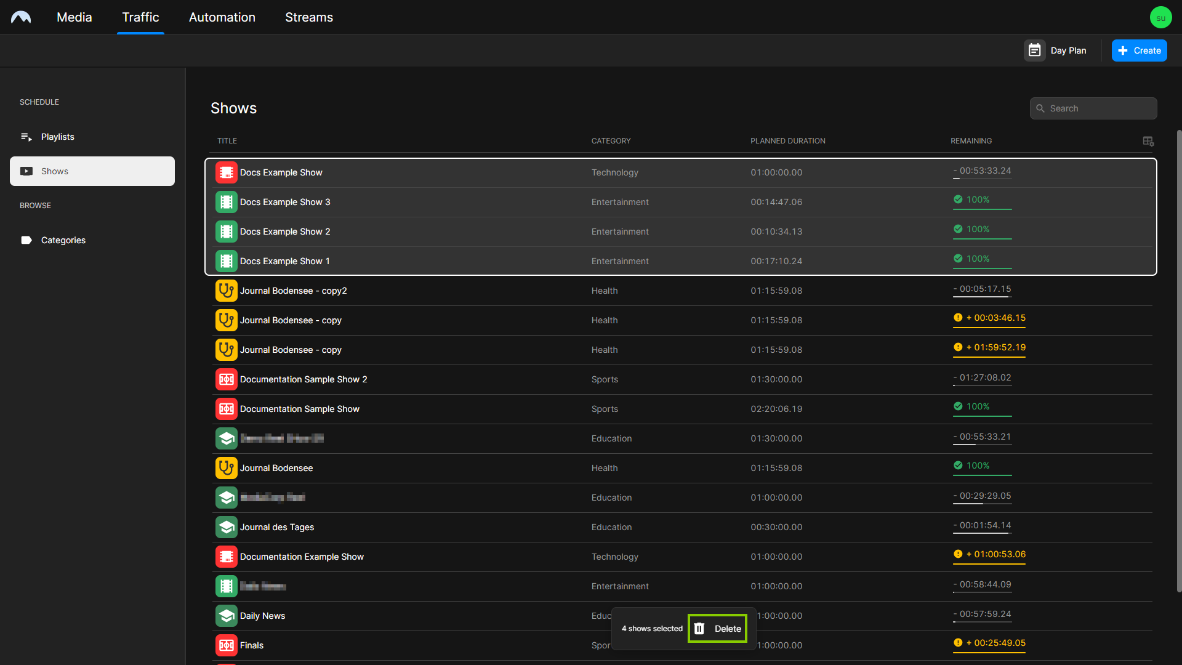Click the sports icon for Documentation Sample Show
The width and height of the screenshot is (1182, 665).
tap(226, 408)
